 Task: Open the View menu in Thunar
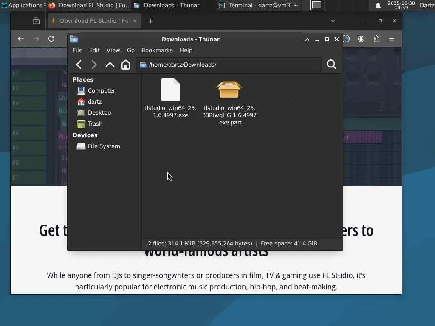pyautogui.click(x=113, y=50)
